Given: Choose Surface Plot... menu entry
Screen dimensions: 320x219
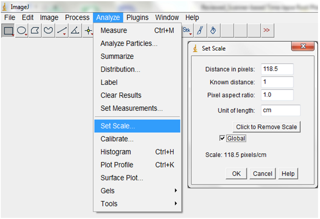Looking at the screenshot, I should [x=137, y=178].
